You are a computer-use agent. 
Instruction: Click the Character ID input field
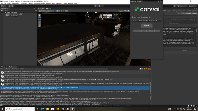pyautogui.click(x=146, y=21)
